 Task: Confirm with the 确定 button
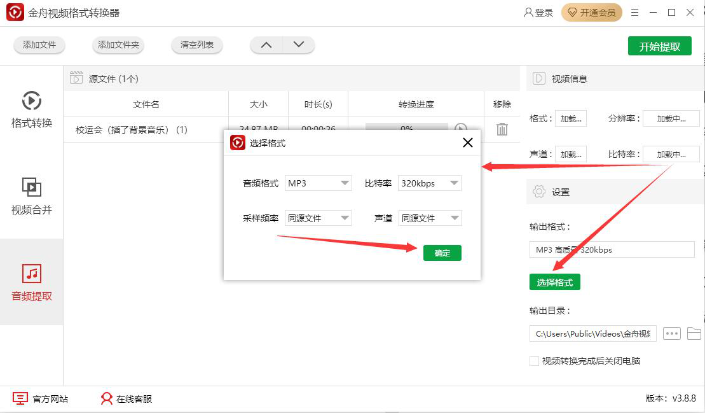click(442, 253)
